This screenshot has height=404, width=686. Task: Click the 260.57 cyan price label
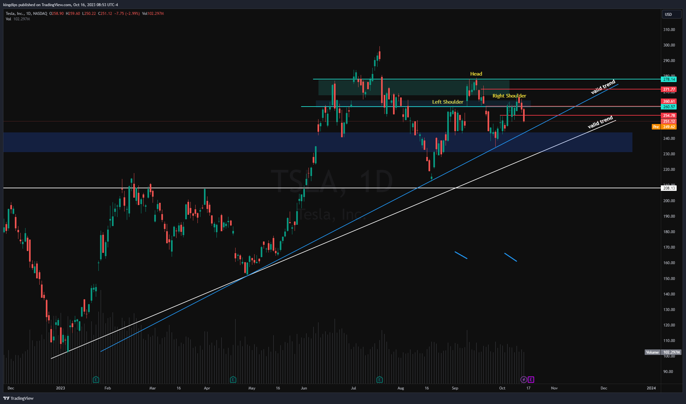tap(669, 107)
